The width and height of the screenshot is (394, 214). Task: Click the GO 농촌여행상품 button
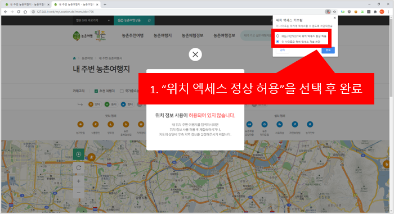click(134, 21)
